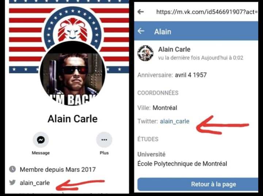Select the École Polytechnique de Montréal entry
This screenshot has height=196, width=263.
pos(182,164)
